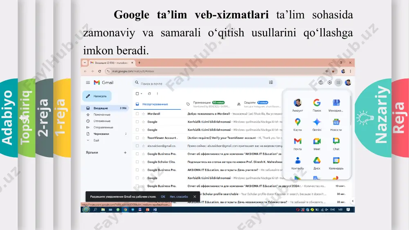Select the Nazariy slide section tab
The width and height of the screenshot is (409, 230).
tap(374, 117)
